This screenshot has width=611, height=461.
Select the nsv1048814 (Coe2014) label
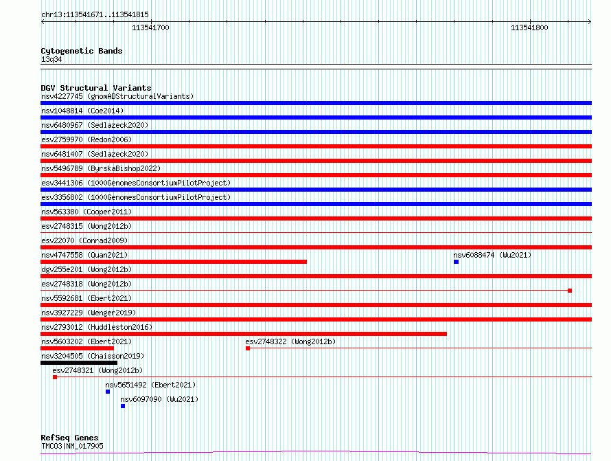pyautogui.click(x=82, y=111)
